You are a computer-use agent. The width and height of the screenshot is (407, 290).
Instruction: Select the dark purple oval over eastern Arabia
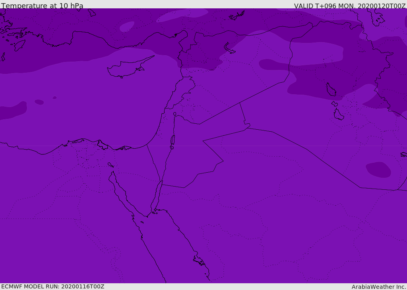[378, 170]
